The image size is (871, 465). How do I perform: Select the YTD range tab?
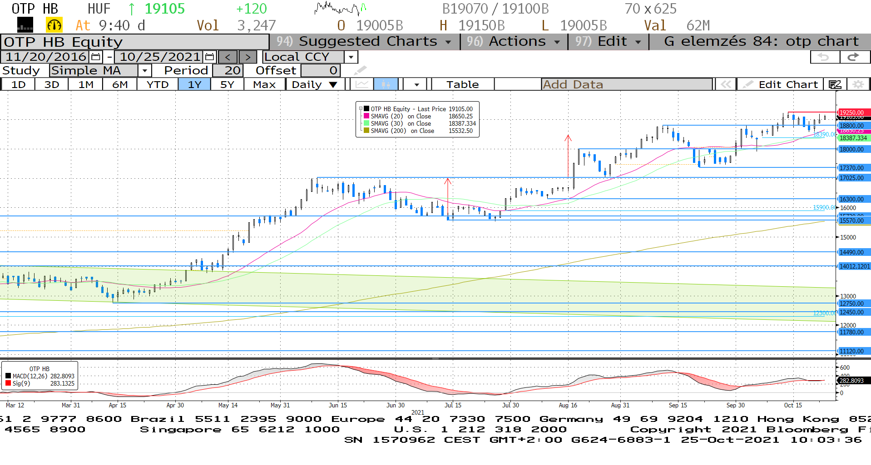pos(158,84)
